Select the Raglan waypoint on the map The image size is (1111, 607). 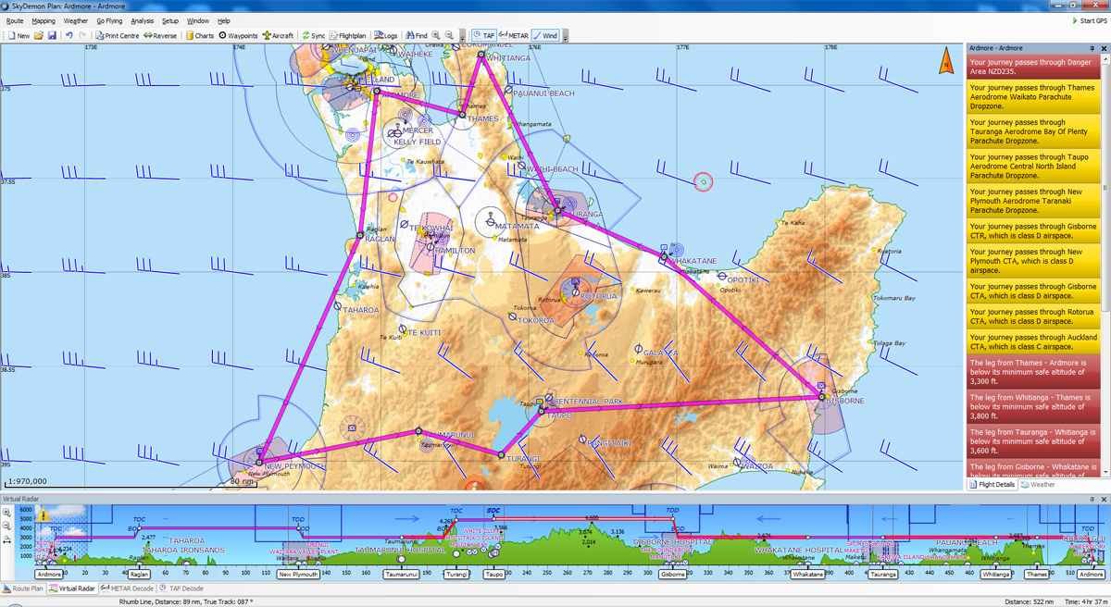(x=360, y=235)
